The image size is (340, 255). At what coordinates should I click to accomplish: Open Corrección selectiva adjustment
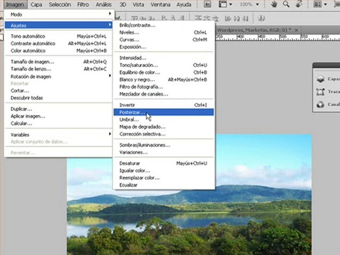(x=164, y=134)
